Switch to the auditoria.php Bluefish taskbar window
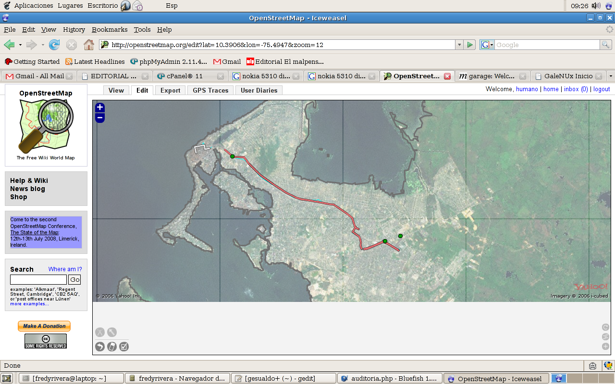This screenshot has width=615, height=384. coord(389,378)
